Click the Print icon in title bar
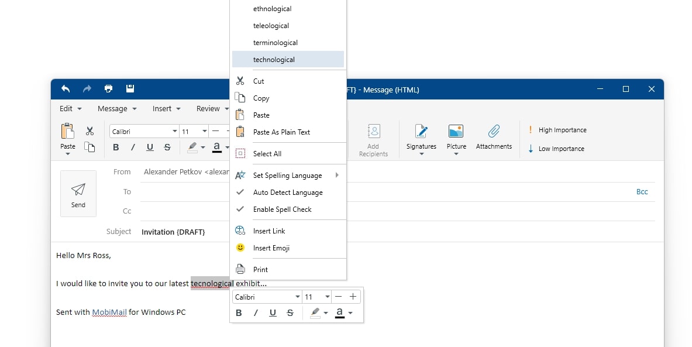 108,89
